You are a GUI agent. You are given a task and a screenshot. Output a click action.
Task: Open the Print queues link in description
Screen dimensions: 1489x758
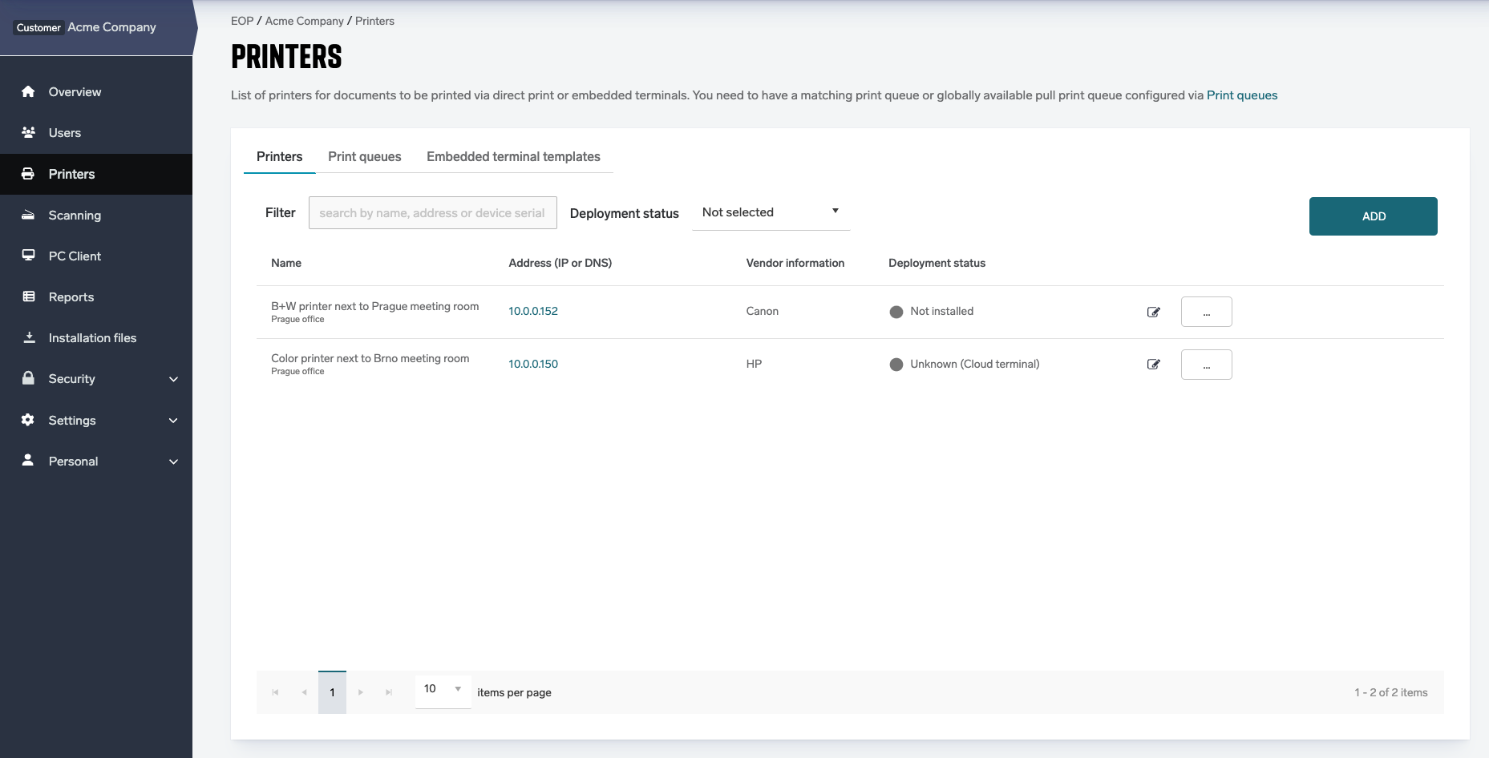(1241, 95)
